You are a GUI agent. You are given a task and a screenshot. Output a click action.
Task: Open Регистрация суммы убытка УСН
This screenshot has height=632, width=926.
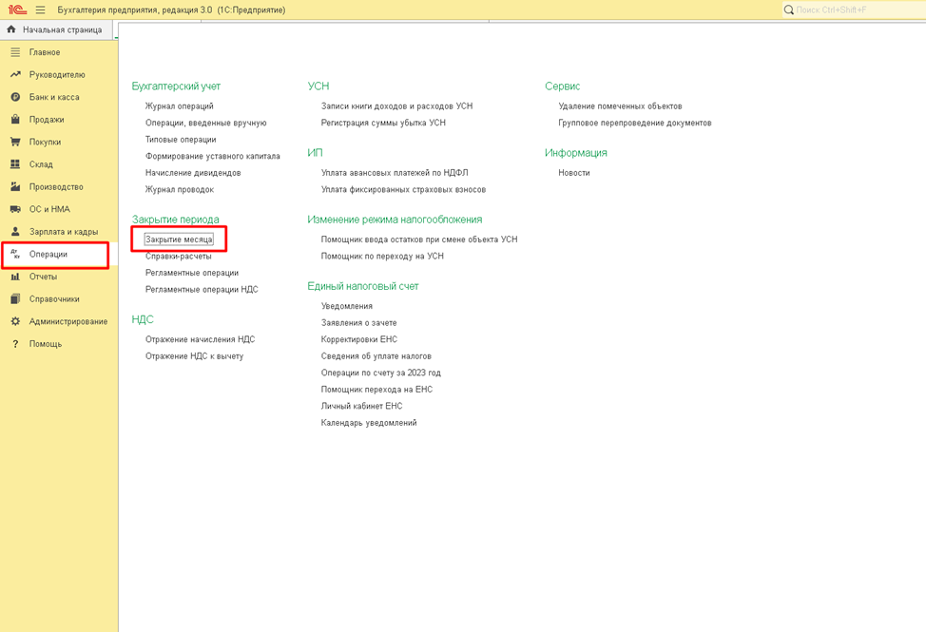point(383,123)
